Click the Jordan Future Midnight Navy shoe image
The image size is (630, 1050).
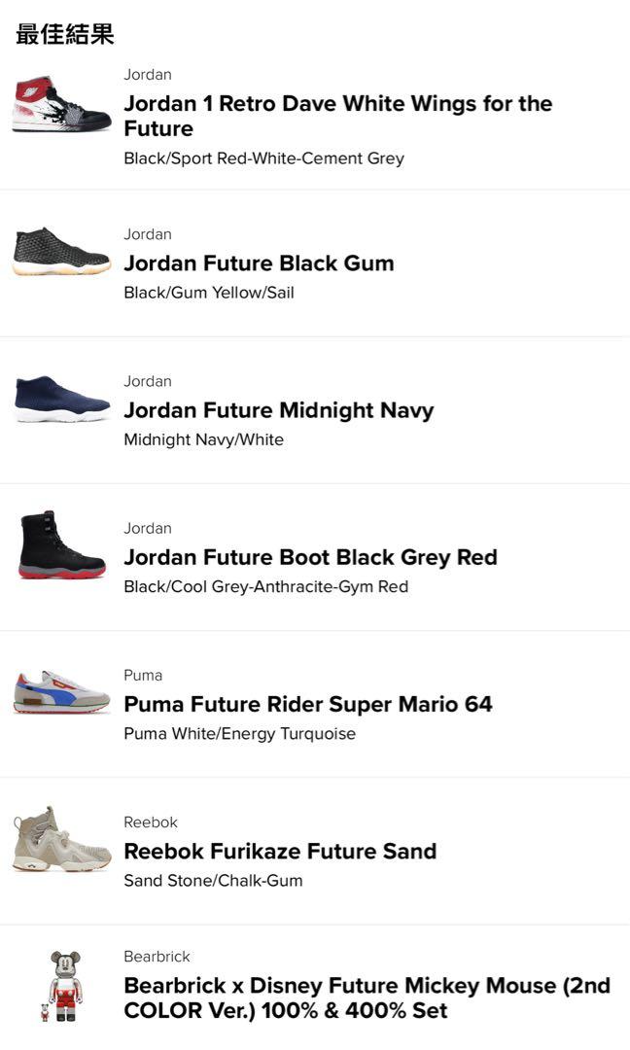pos(60,402)
